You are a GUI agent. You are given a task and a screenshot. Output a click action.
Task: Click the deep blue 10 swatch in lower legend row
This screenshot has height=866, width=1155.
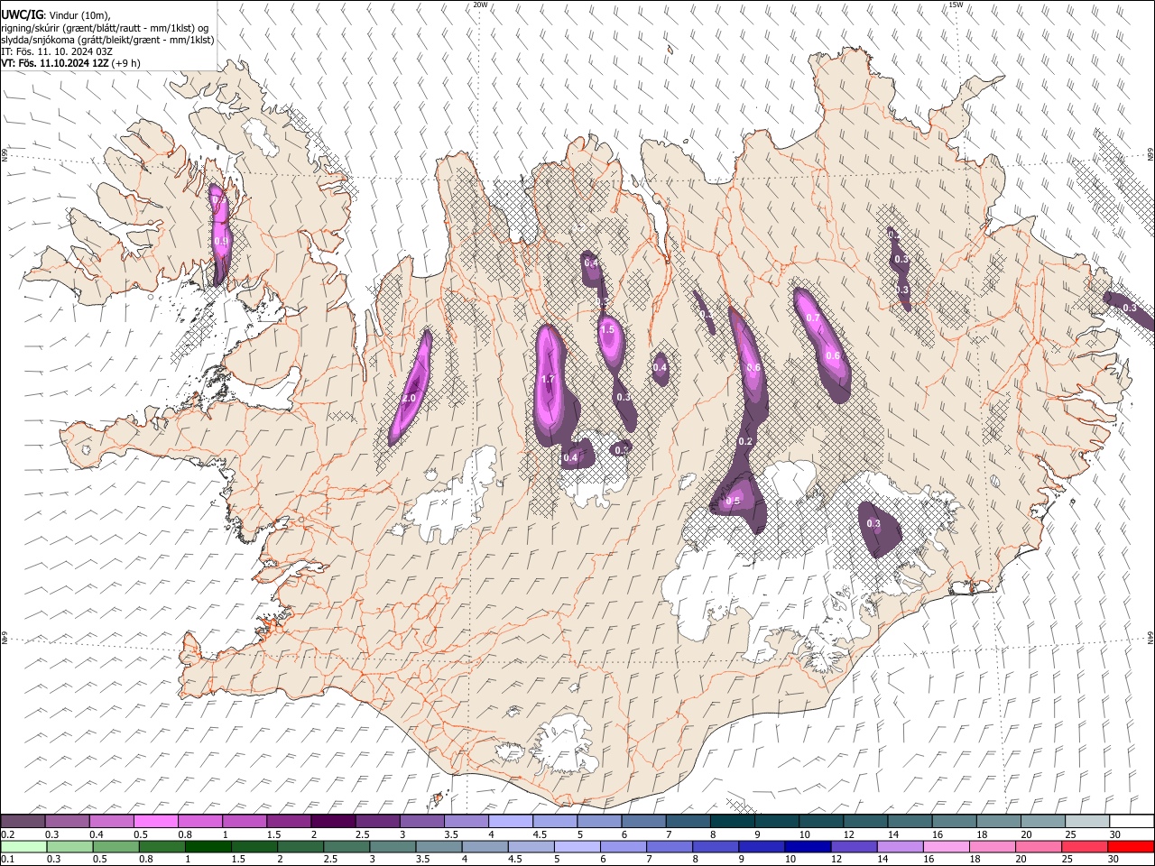[808, 846]
